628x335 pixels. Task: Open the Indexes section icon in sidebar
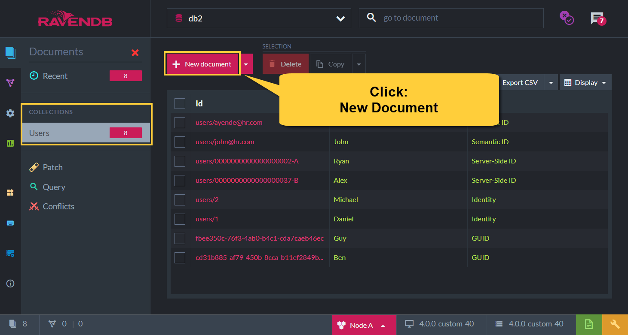click(x=10, y=83)
